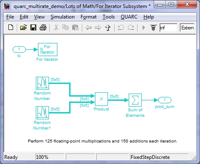Click the 'Product' block name label
Screen dimensions: 200x164
pyautogui.click(x=101, y=109)
